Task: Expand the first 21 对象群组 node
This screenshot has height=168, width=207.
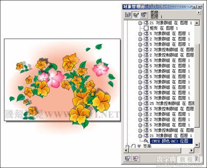Action: [140, 23]
